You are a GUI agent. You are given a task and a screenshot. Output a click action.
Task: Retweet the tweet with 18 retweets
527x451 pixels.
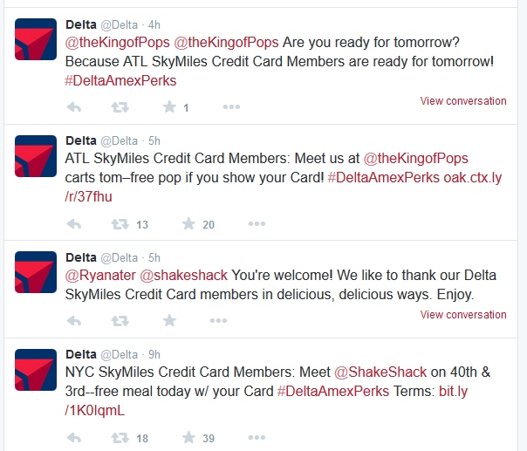coord(120,437)
